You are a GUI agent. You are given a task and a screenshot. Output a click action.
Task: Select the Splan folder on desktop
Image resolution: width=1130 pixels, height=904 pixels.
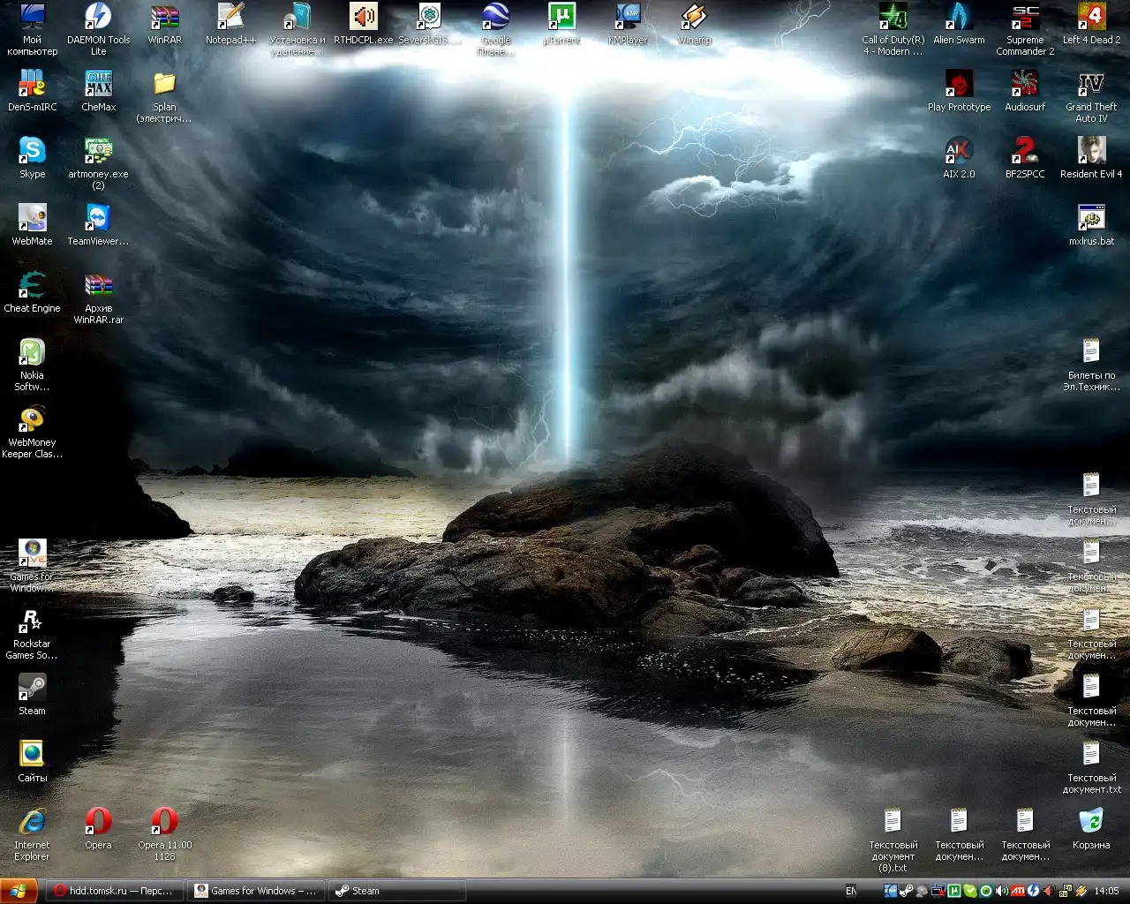[164, 85]
